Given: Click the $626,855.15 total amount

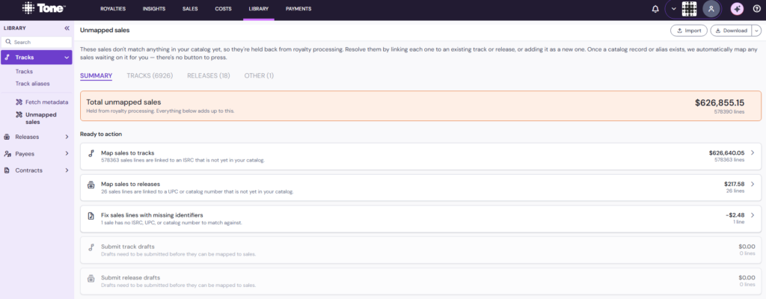Looking at the screenshot, I should tap(720, 102).
